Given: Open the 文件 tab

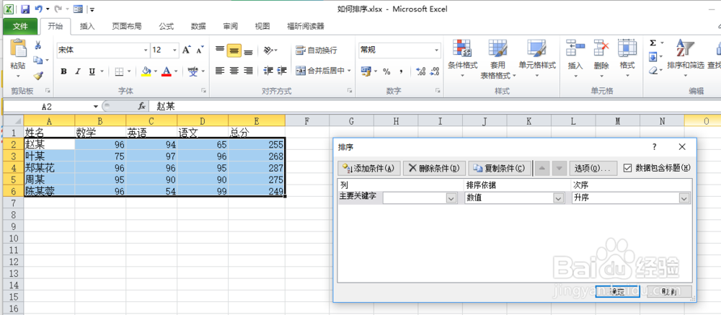Looking at the screenshot, I should tap(20, 26).
